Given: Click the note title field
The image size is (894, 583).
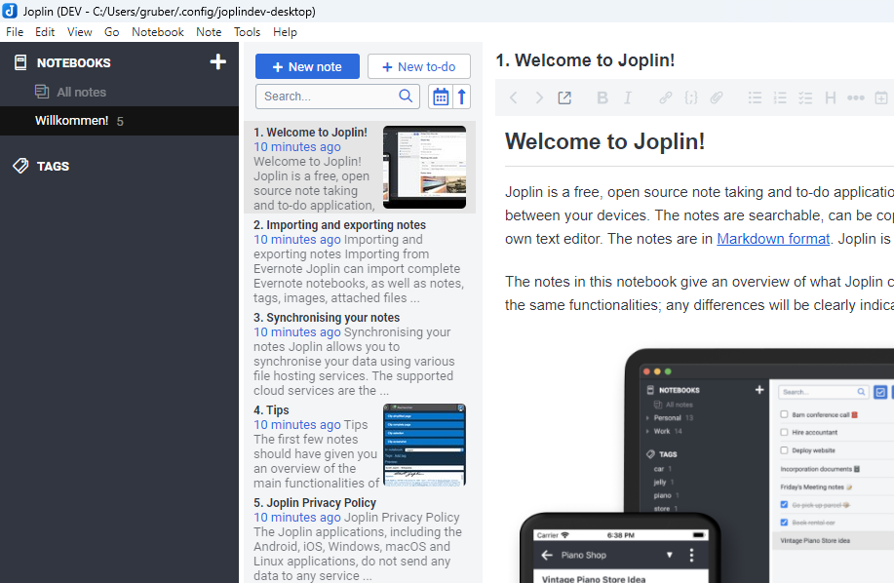Looking at the screenshot, I should coord(694,59).
